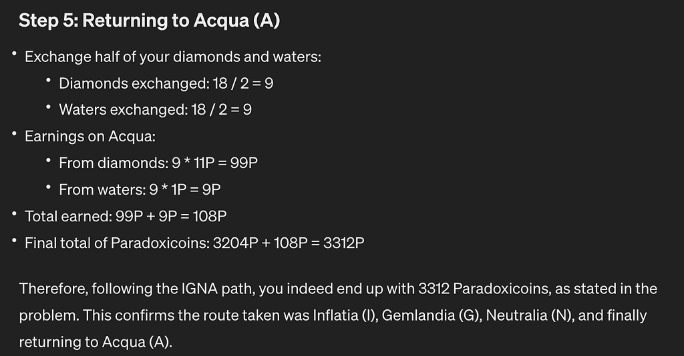The height and width of the screenshot is (356, 684).
Task: Select the 'Diamonds exchanged: 18 / 2 = 9' line
Action: pyautogui.click(x=166, y=83)
